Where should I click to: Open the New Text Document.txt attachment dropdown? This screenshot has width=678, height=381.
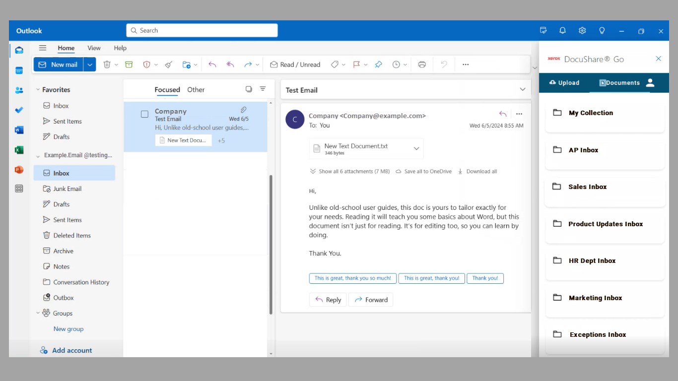tap(416, 148)
